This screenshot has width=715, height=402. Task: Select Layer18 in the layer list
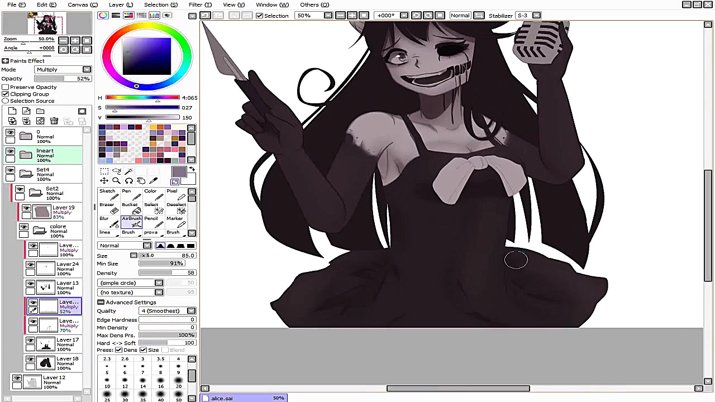(54, 363)
